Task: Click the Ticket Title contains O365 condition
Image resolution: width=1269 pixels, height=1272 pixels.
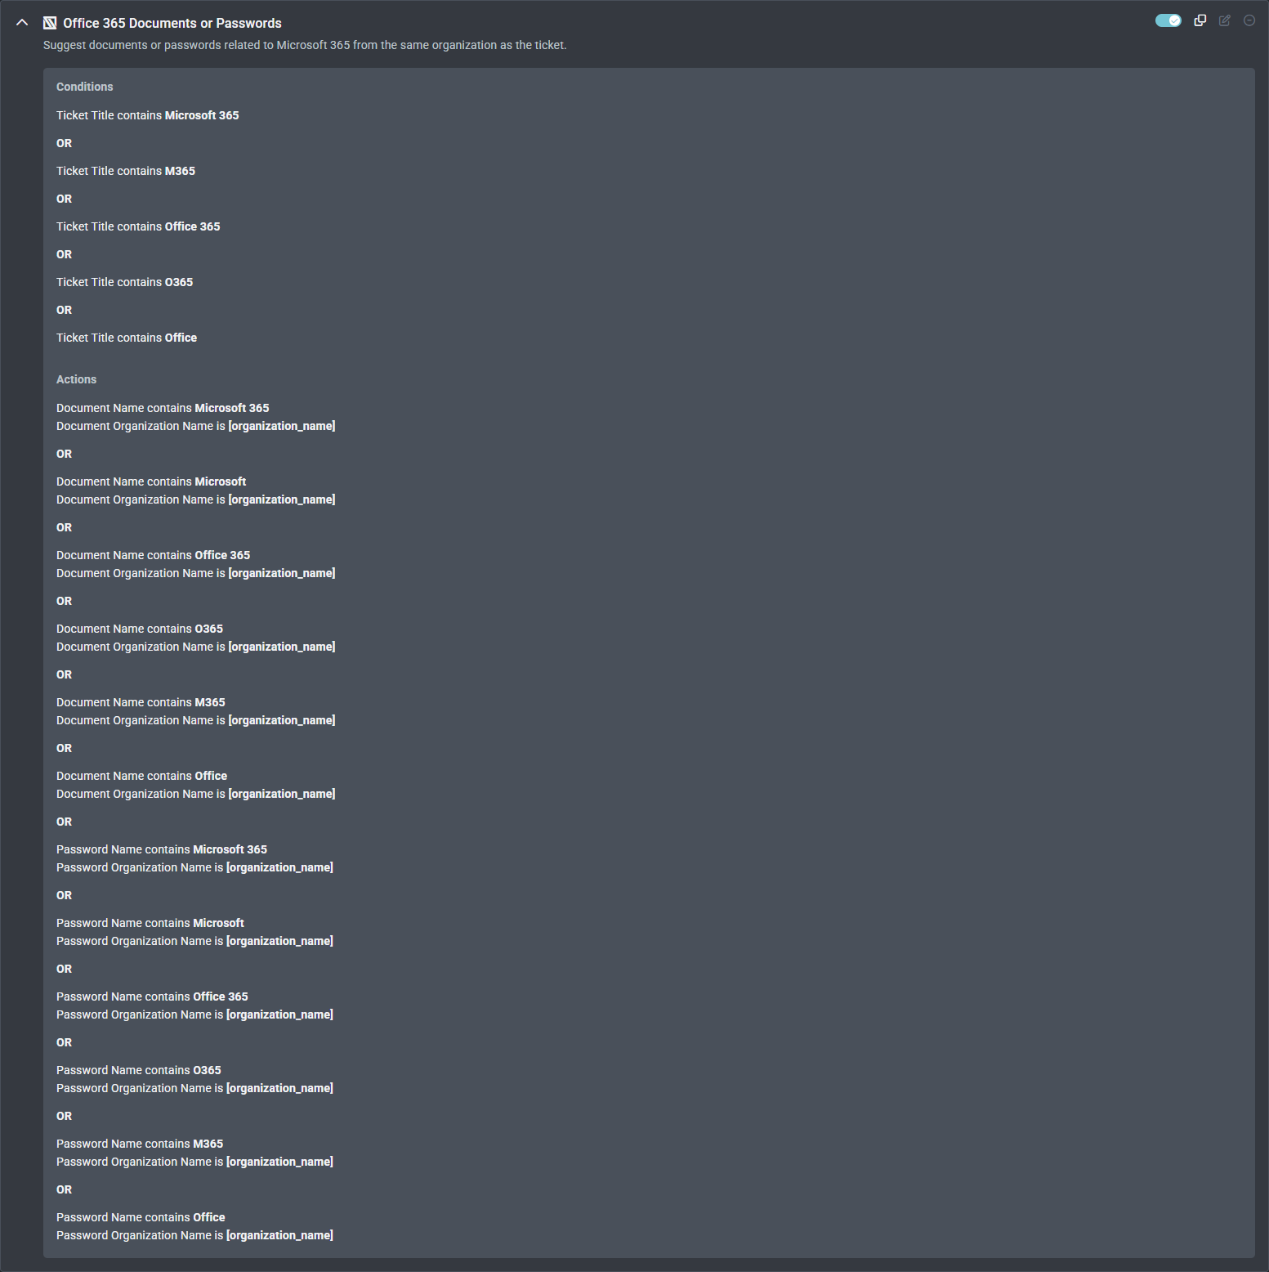Action: click(124, 282)
